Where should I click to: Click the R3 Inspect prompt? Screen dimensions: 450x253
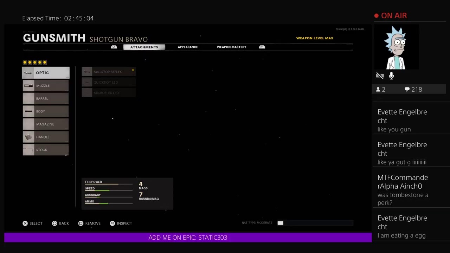coord(121,223)
